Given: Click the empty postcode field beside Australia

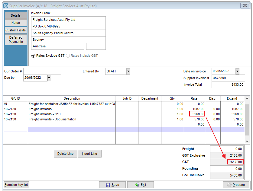Looking at the screenshot, I should 96,46.
